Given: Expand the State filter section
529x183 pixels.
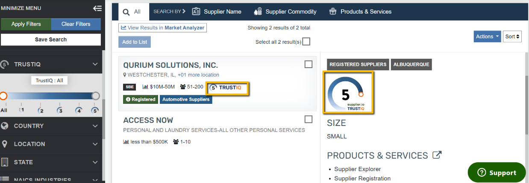Looking at the screenshot, I should coord(95,162).
